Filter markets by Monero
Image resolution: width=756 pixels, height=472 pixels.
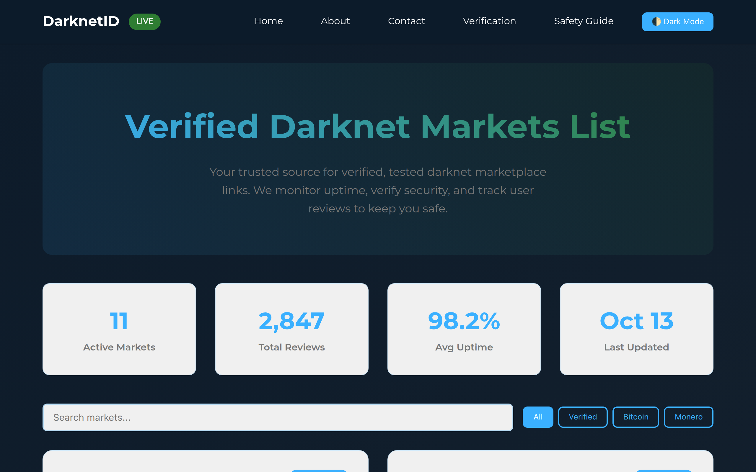tap(688, 417)
